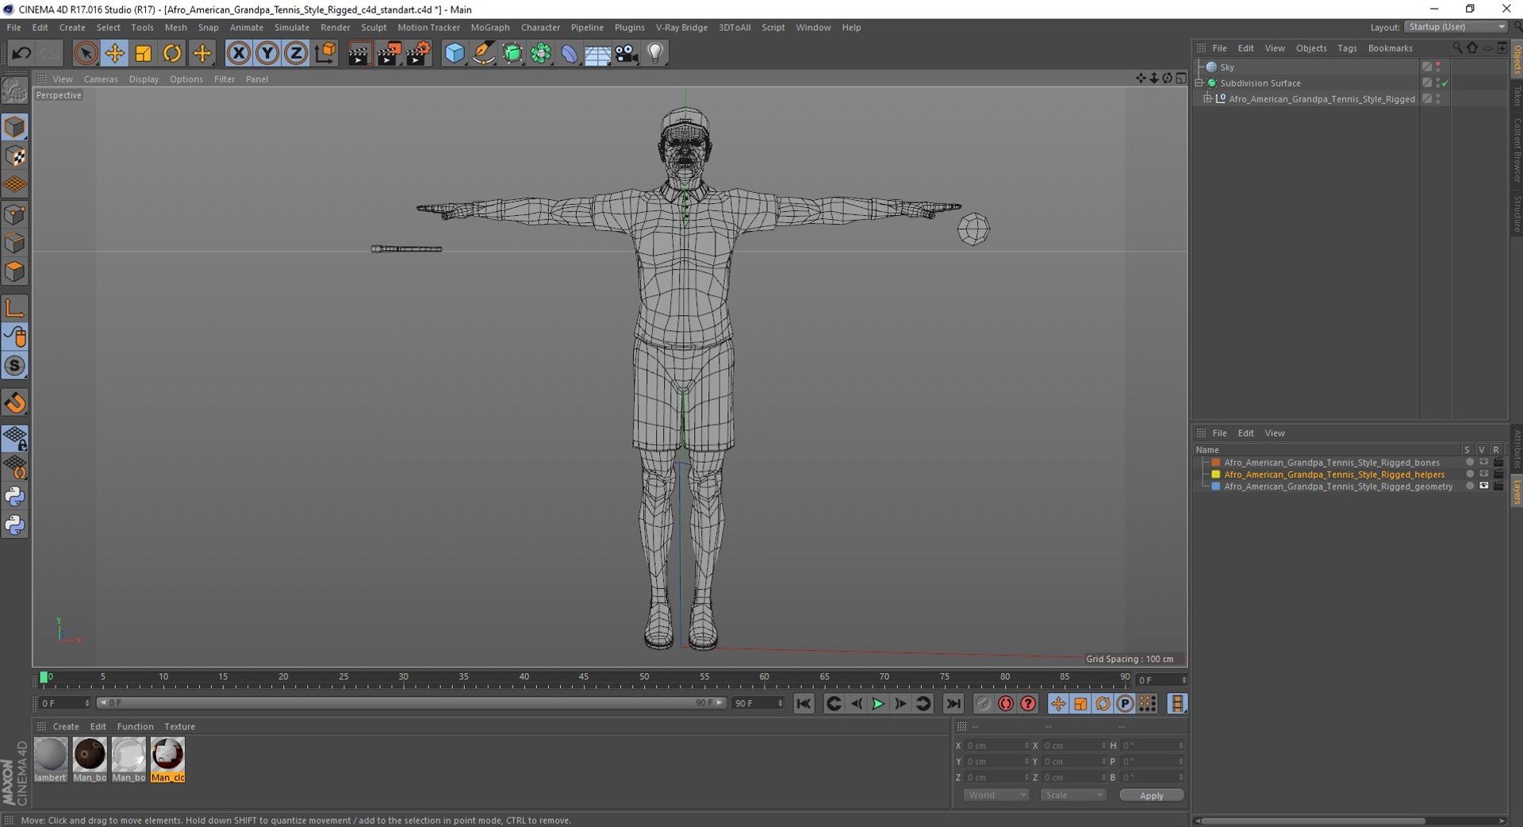1523x827 pixels.
Task: Click the Undo arrow icon
Action: click(21, 53)
